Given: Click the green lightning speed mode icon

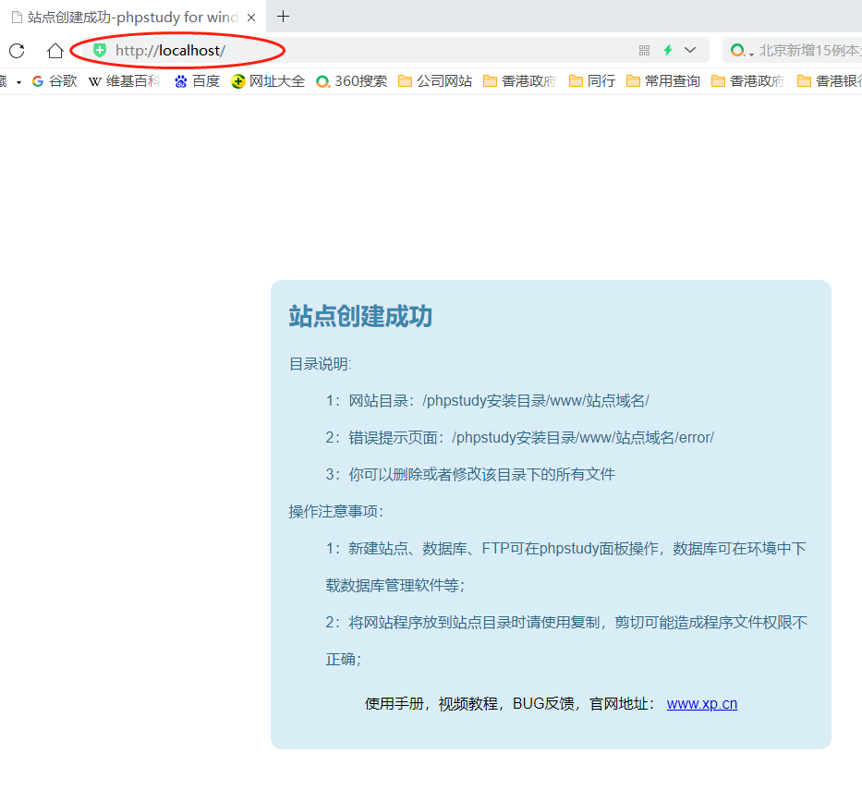Looking at the screenshot, I should click(668, 50).
